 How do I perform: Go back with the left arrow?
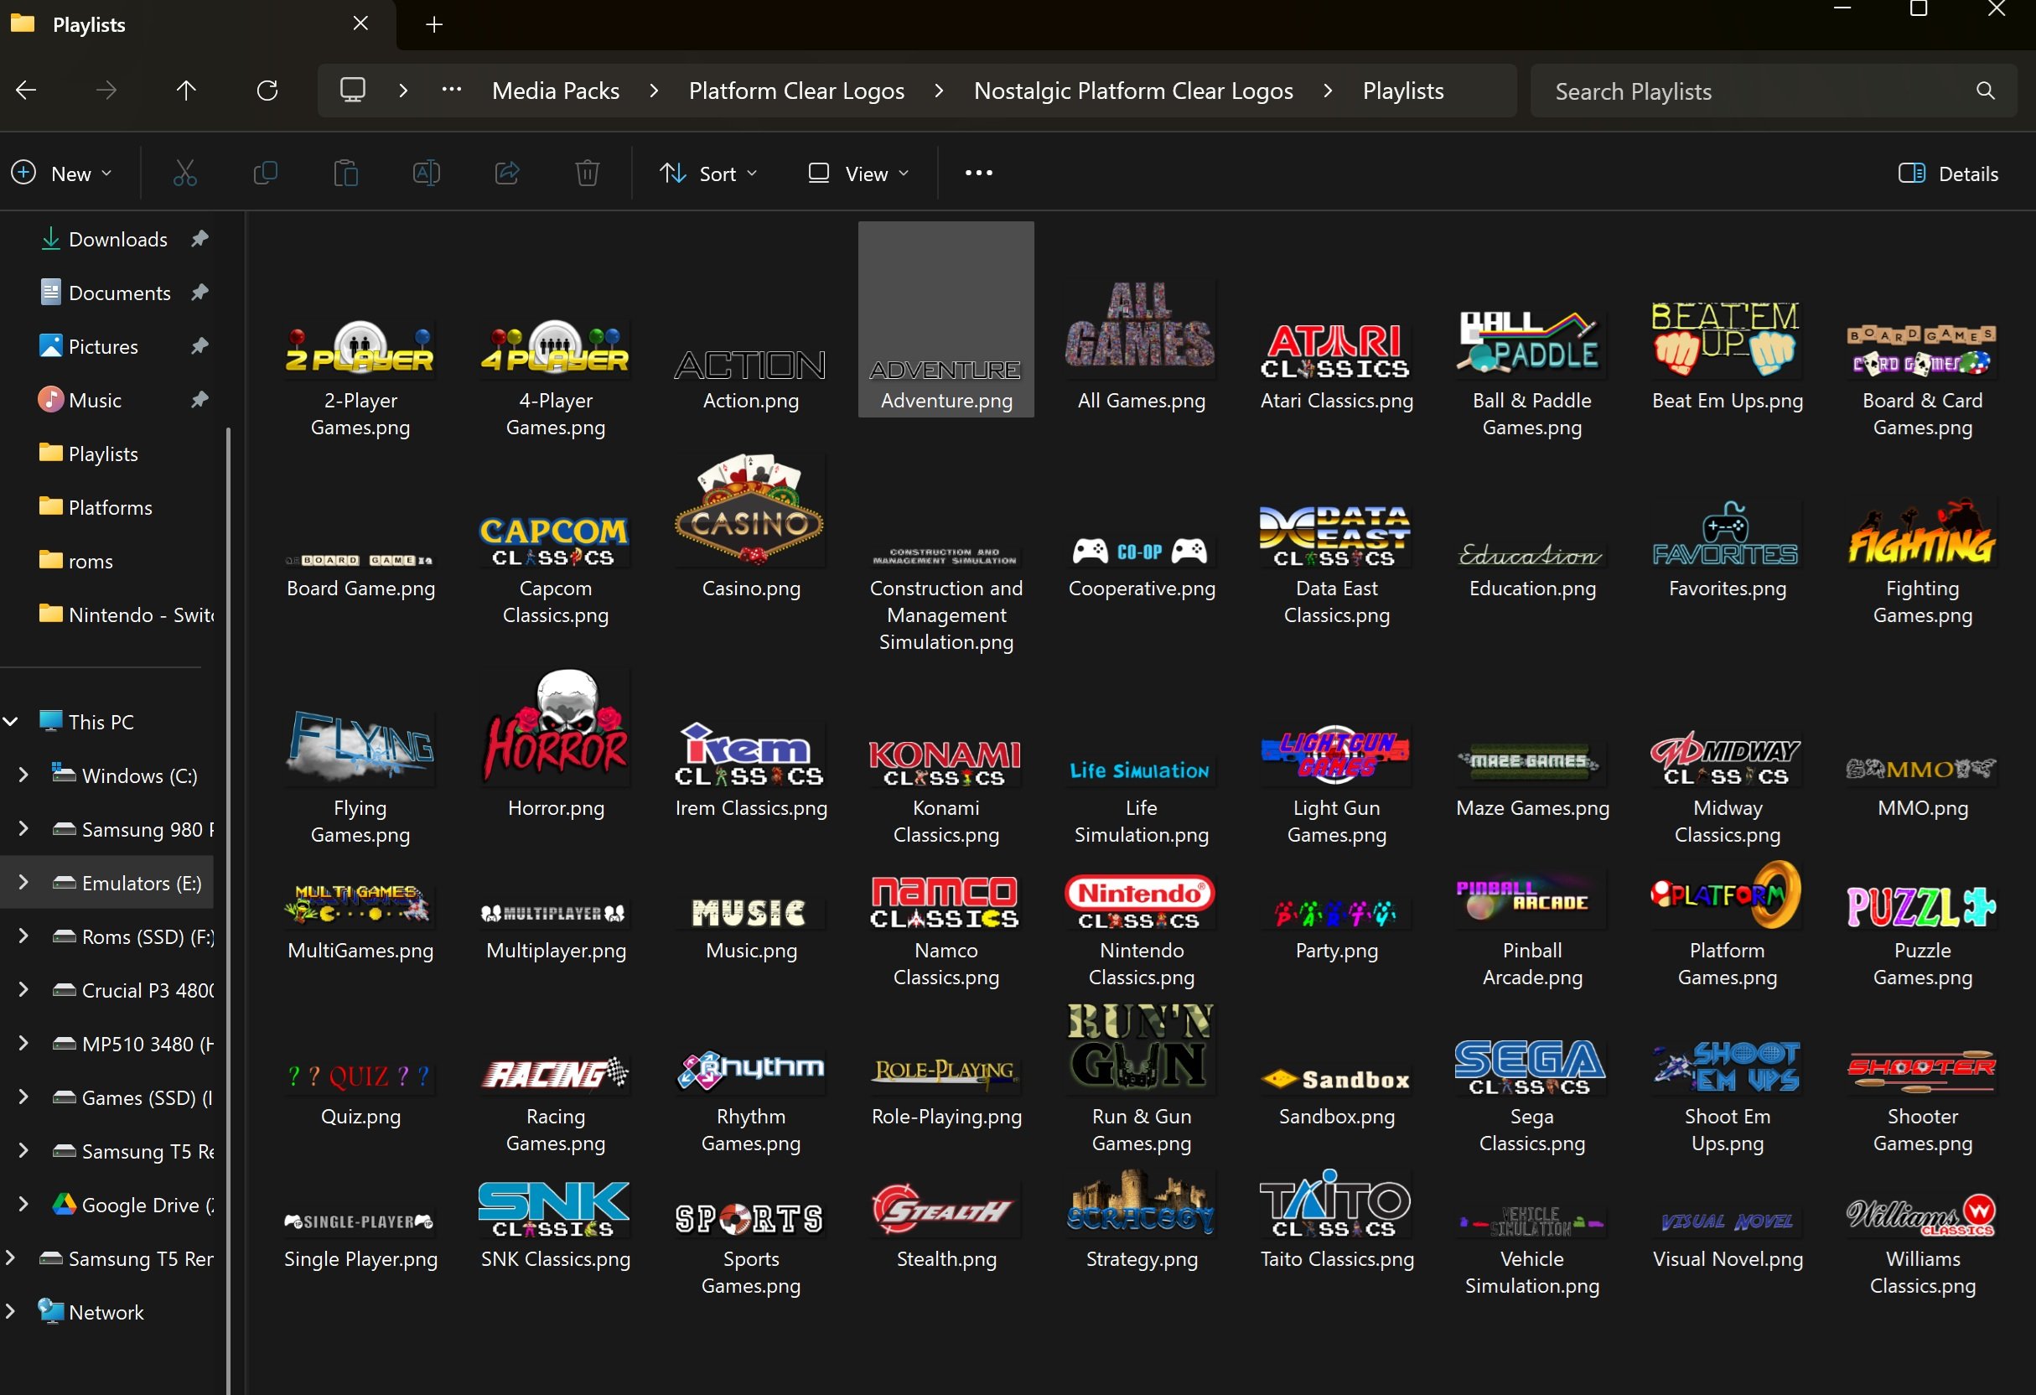click(x=26, y=91)
